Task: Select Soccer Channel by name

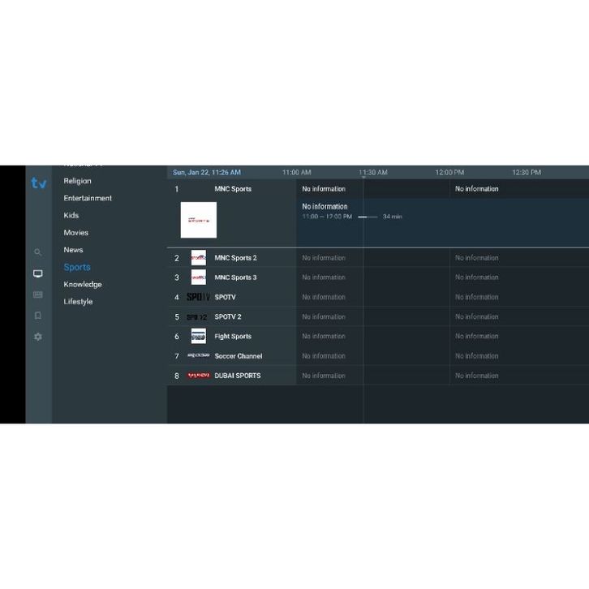Action: coord(239,356)
